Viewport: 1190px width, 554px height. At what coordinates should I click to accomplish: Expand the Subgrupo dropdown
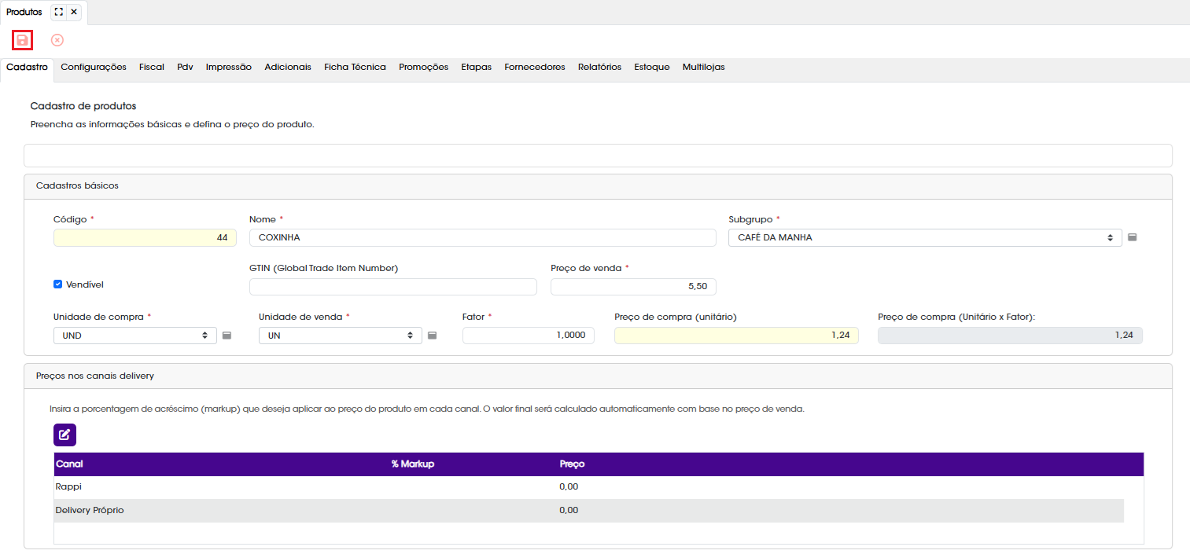point(925,237)
